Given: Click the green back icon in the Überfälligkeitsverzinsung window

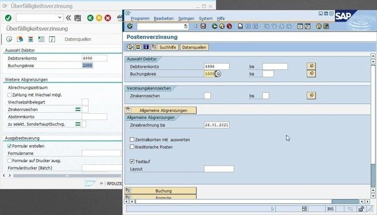Looking at the screenshot, I should click(x=90, y=18).
